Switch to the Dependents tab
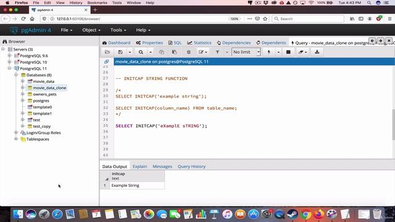395x222 pixels. tap(271, 43)
